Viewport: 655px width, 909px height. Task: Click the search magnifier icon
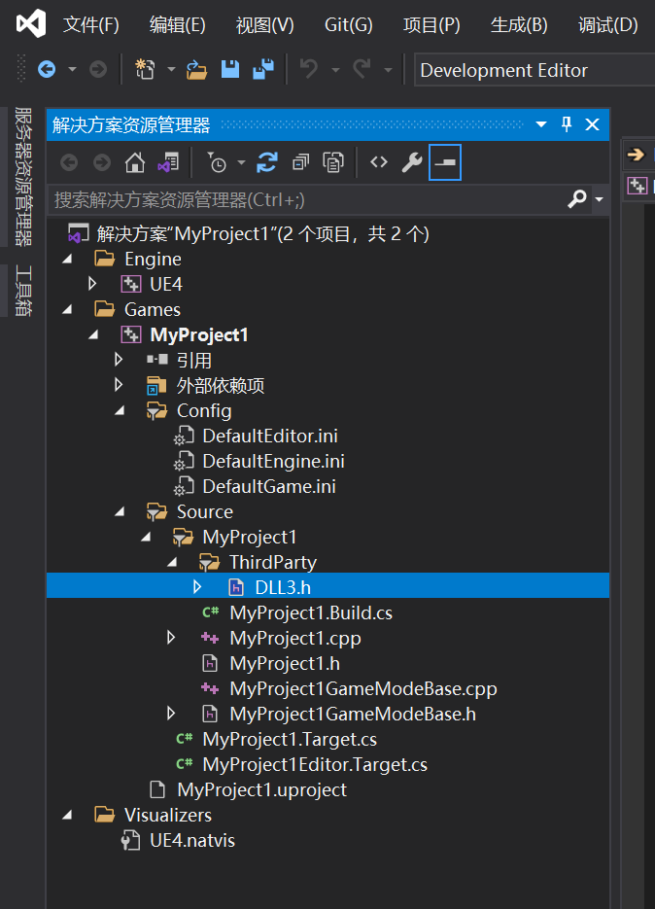pyautogui.click(x=576, y=199)
